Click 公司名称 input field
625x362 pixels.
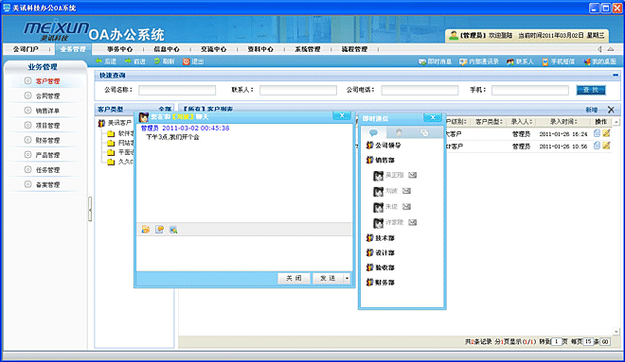177,91
